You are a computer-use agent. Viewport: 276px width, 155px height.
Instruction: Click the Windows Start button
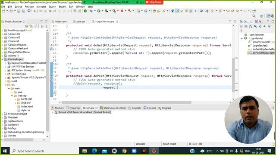5,151
